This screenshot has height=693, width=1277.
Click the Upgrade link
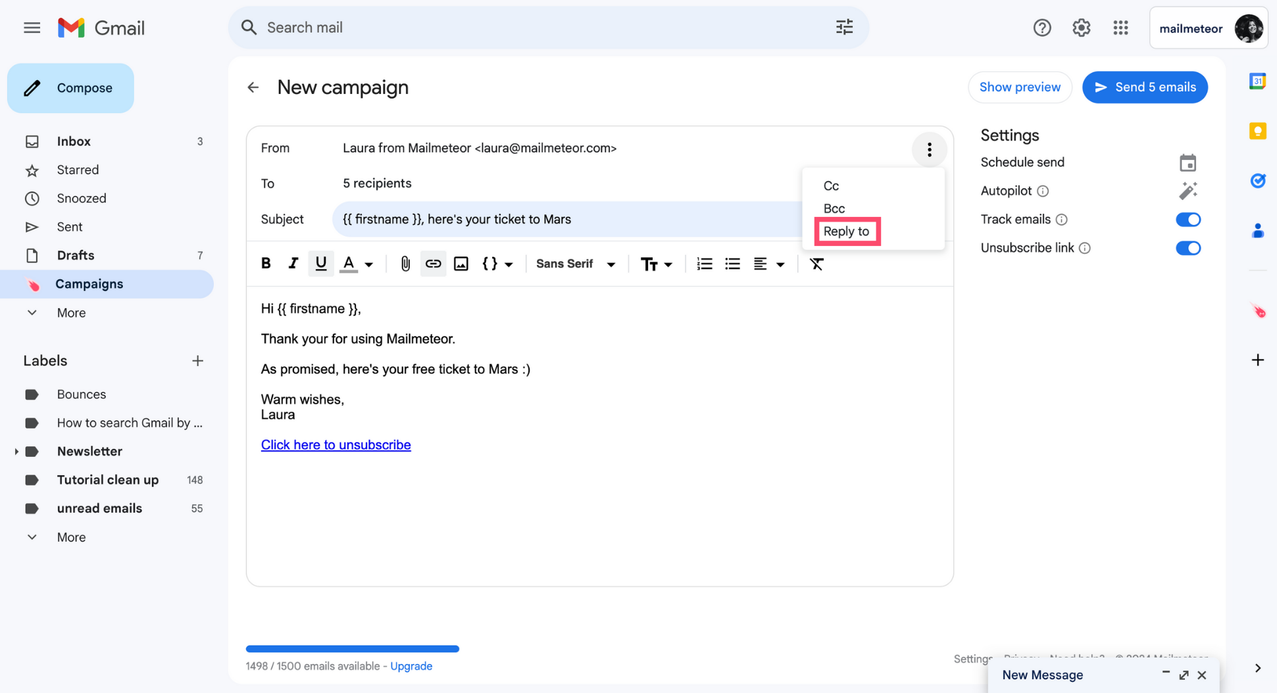411,666
